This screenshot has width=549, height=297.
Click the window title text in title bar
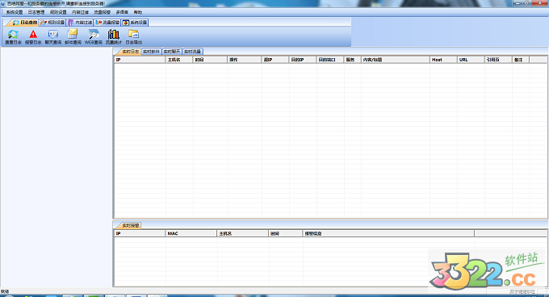[x=56, y=3]
